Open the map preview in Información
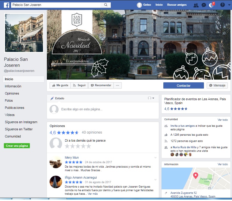The image size is (232, 201). point(196,178)
